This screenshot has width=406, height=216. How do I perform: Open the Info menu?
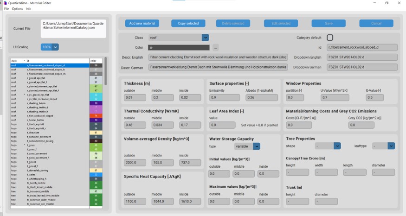[x=28, y=9]
